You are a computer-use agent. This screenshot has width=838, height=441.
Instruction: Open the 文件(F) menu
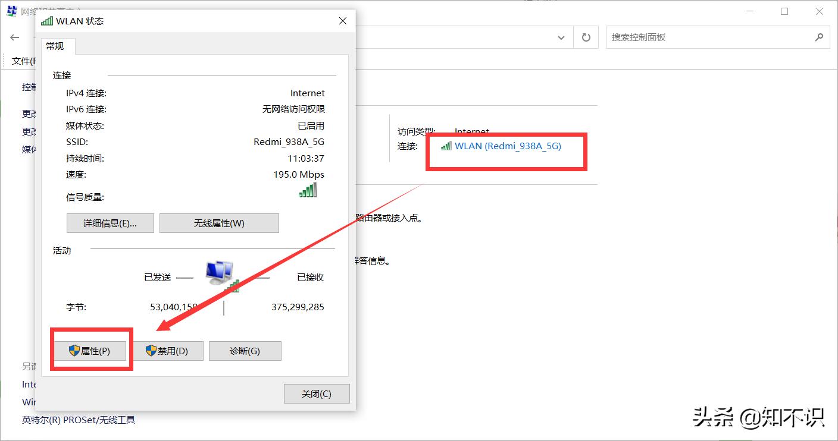point(22,61)
